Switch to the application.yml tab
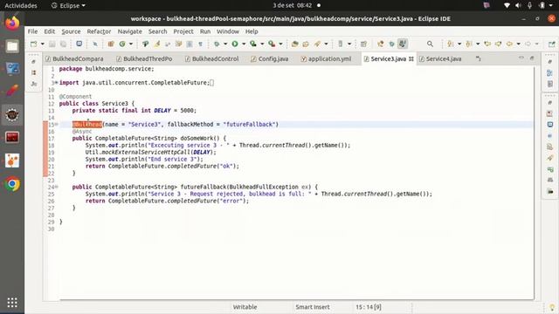Screen dimensions: 559x314 pos(326,58)
